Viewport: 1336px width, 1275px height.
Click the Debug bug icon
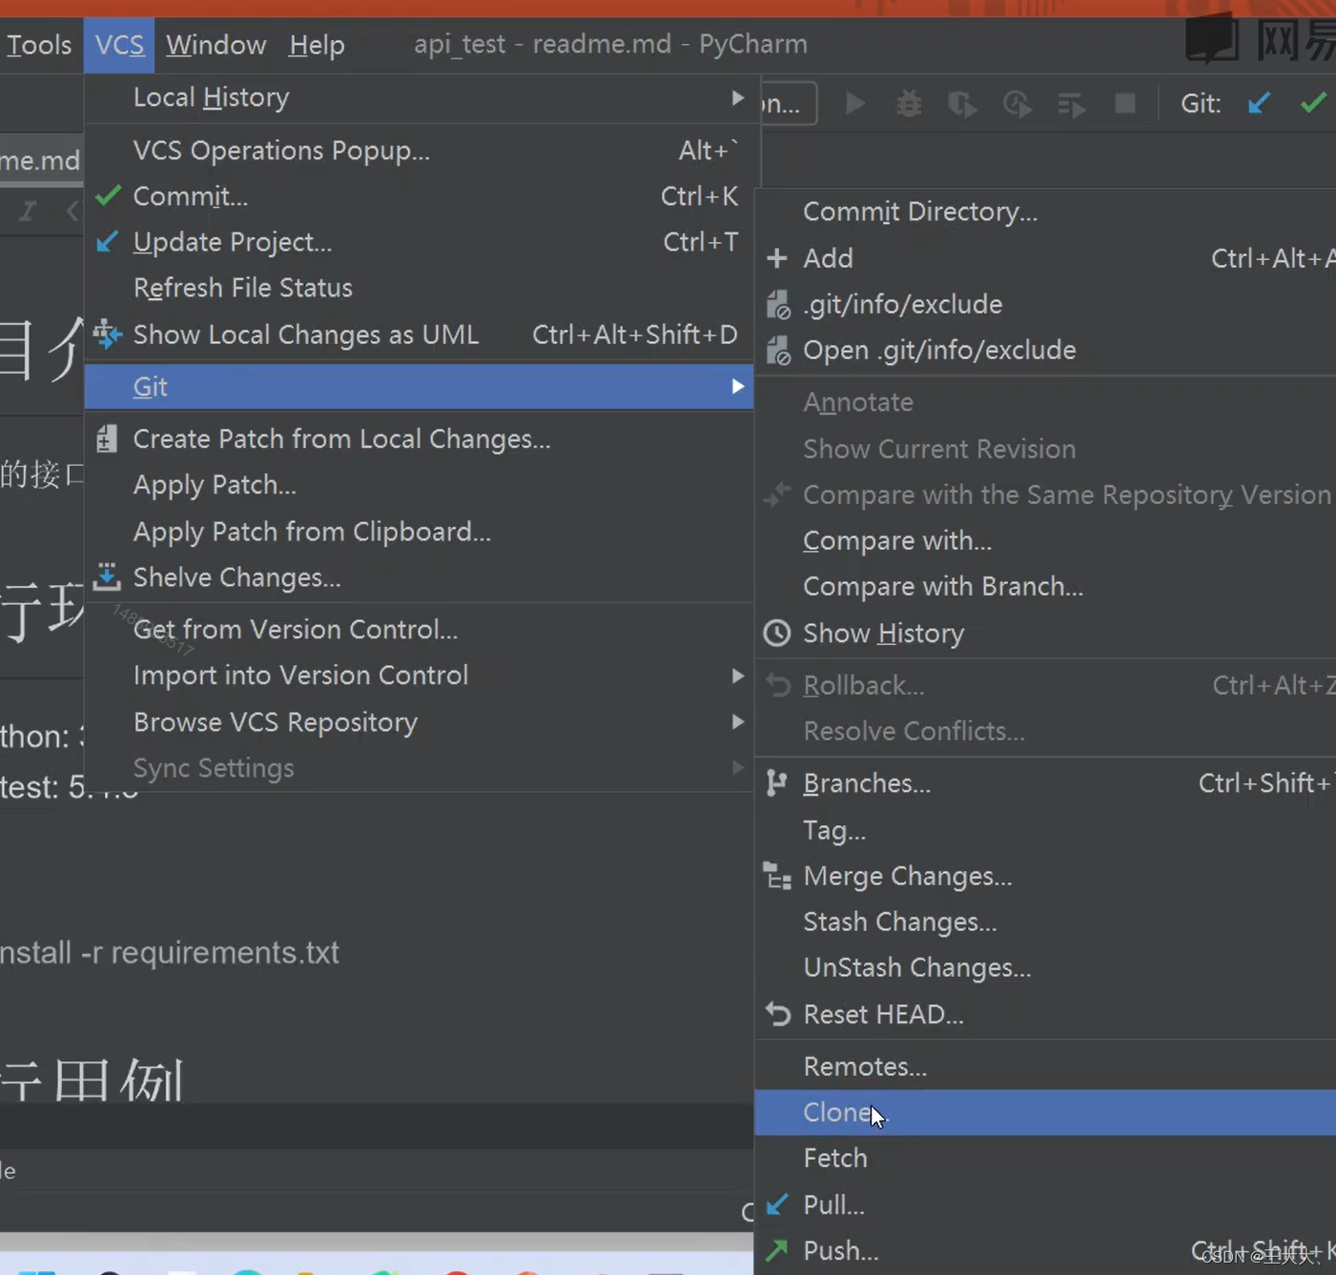pyautogui.click(x=909, y=103)
